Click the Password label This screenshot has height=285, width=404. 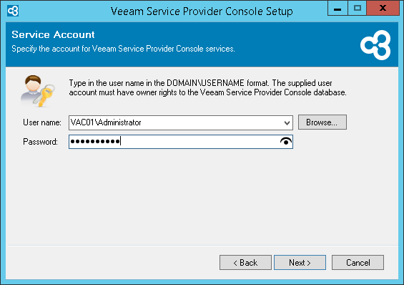click(41, 142)
